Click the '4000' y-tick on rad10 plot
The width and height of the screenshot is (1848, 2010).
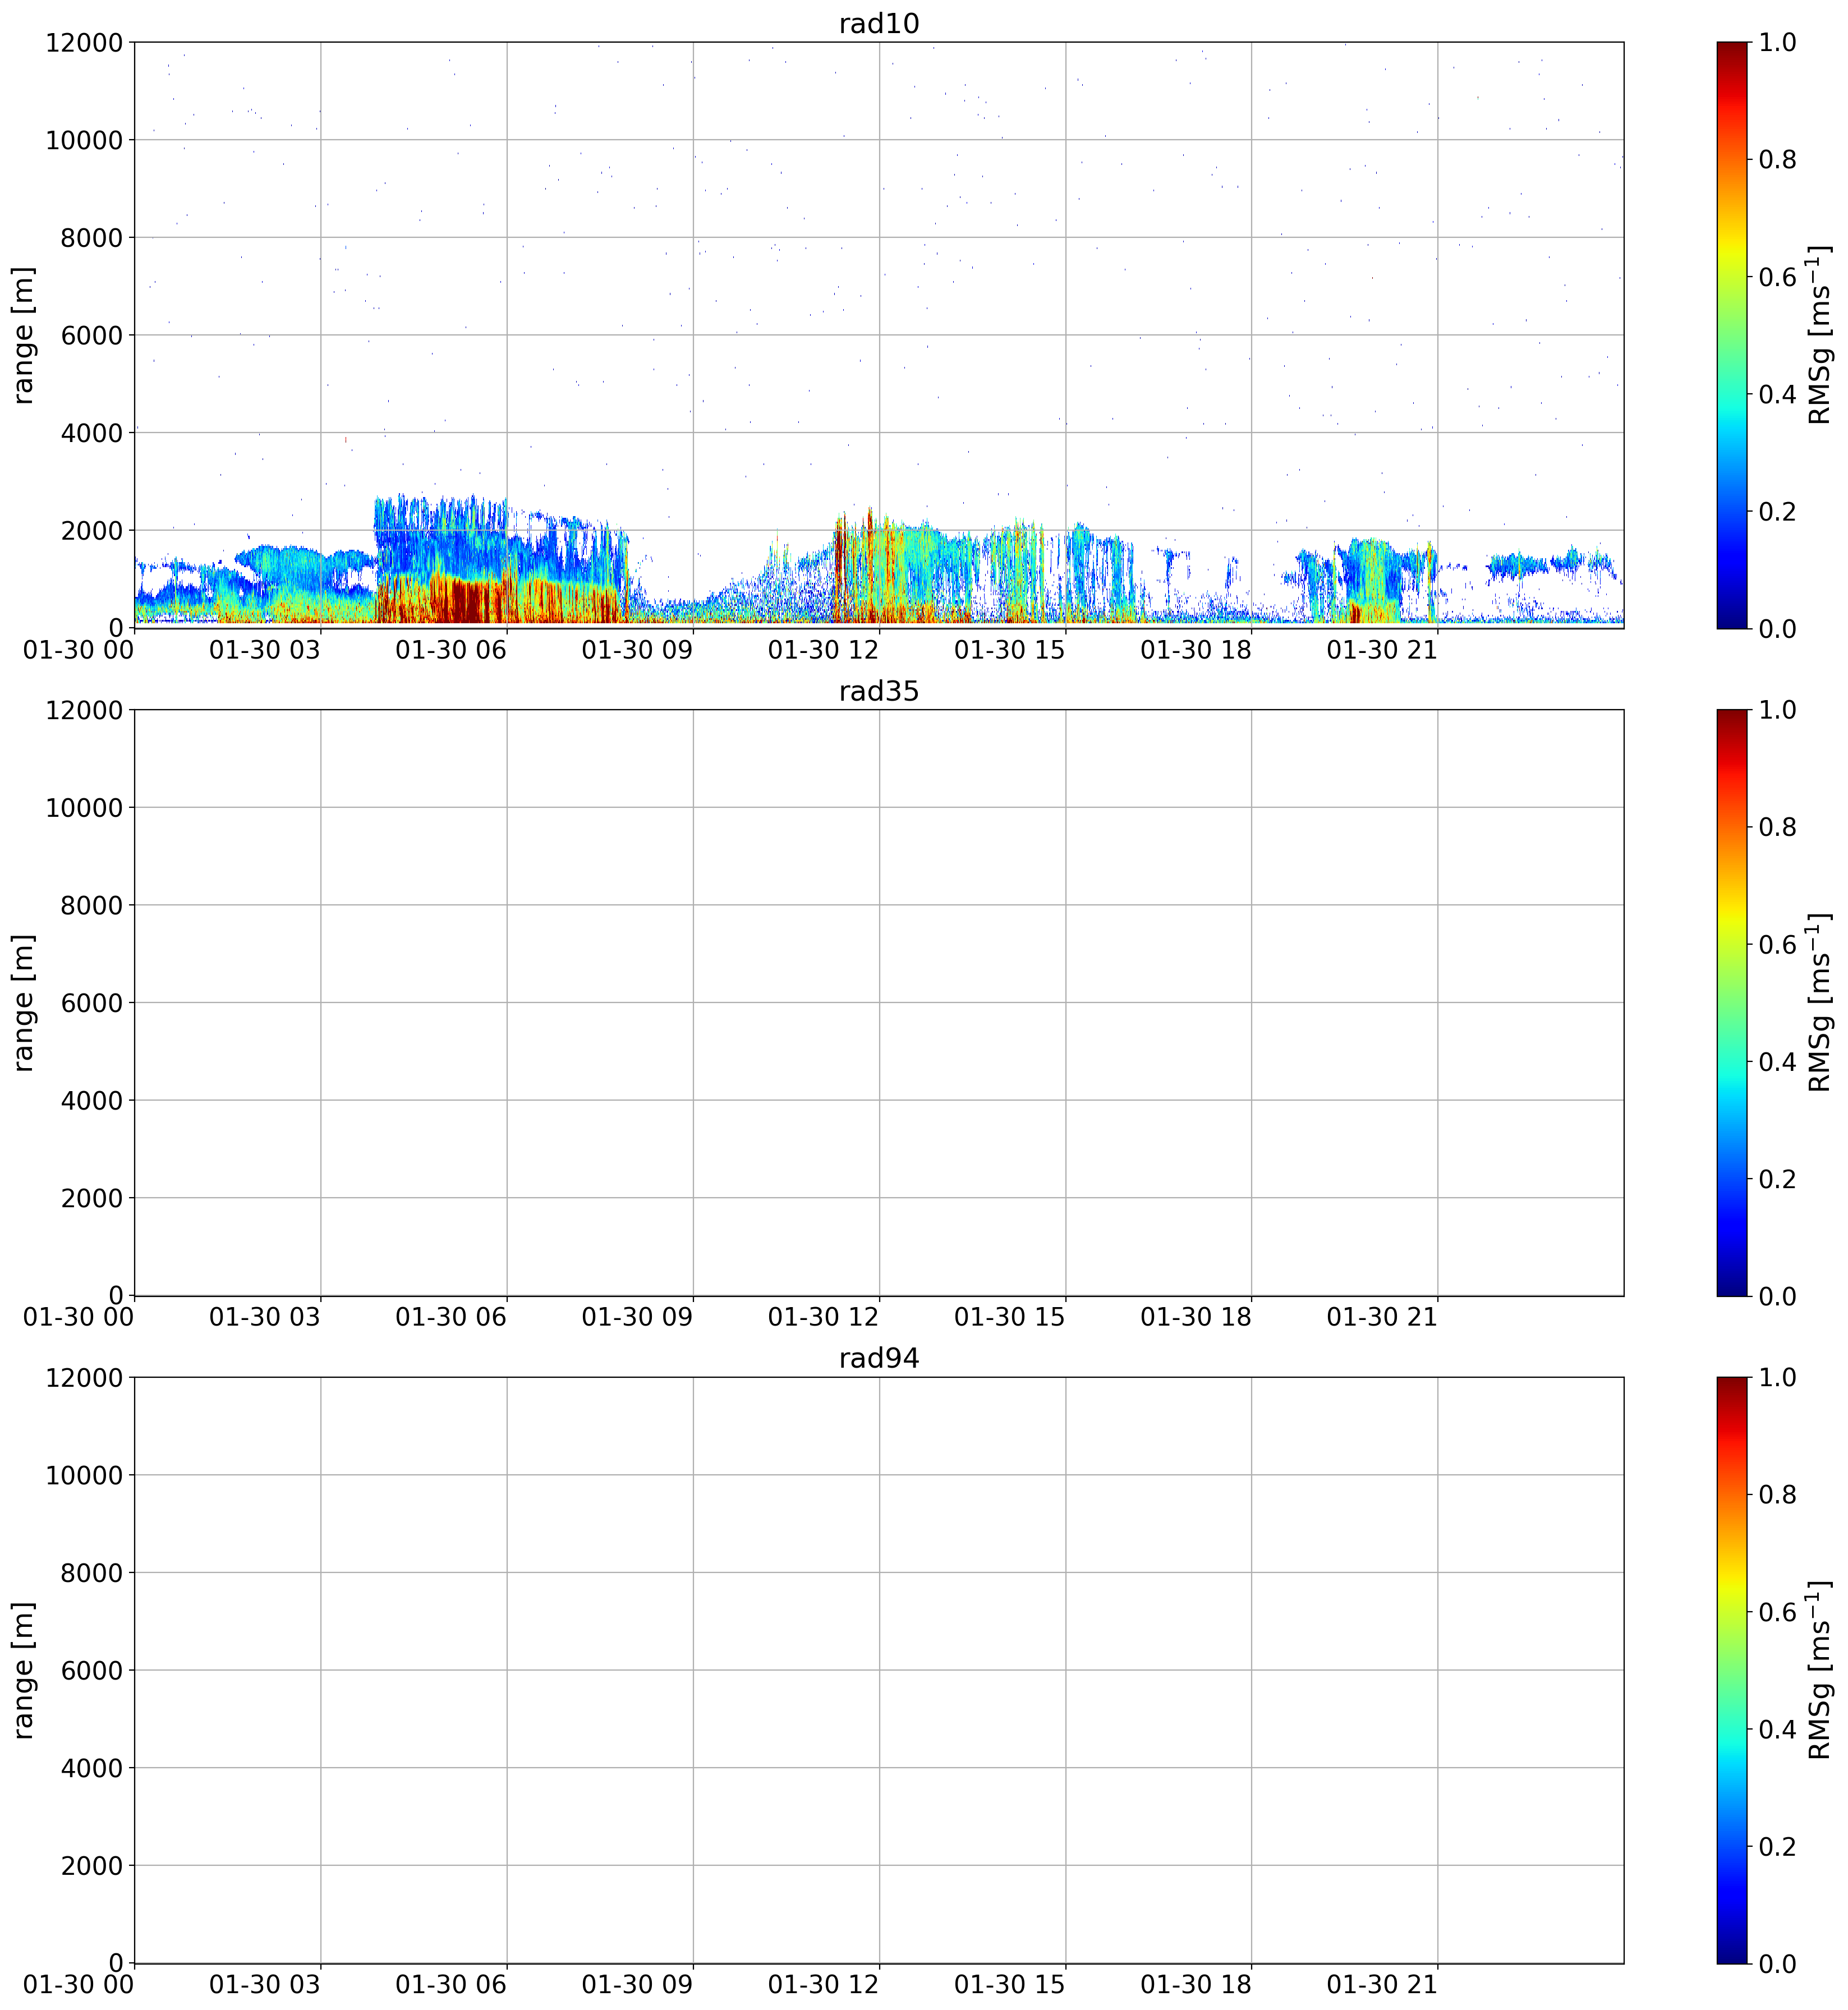[91, 433]
